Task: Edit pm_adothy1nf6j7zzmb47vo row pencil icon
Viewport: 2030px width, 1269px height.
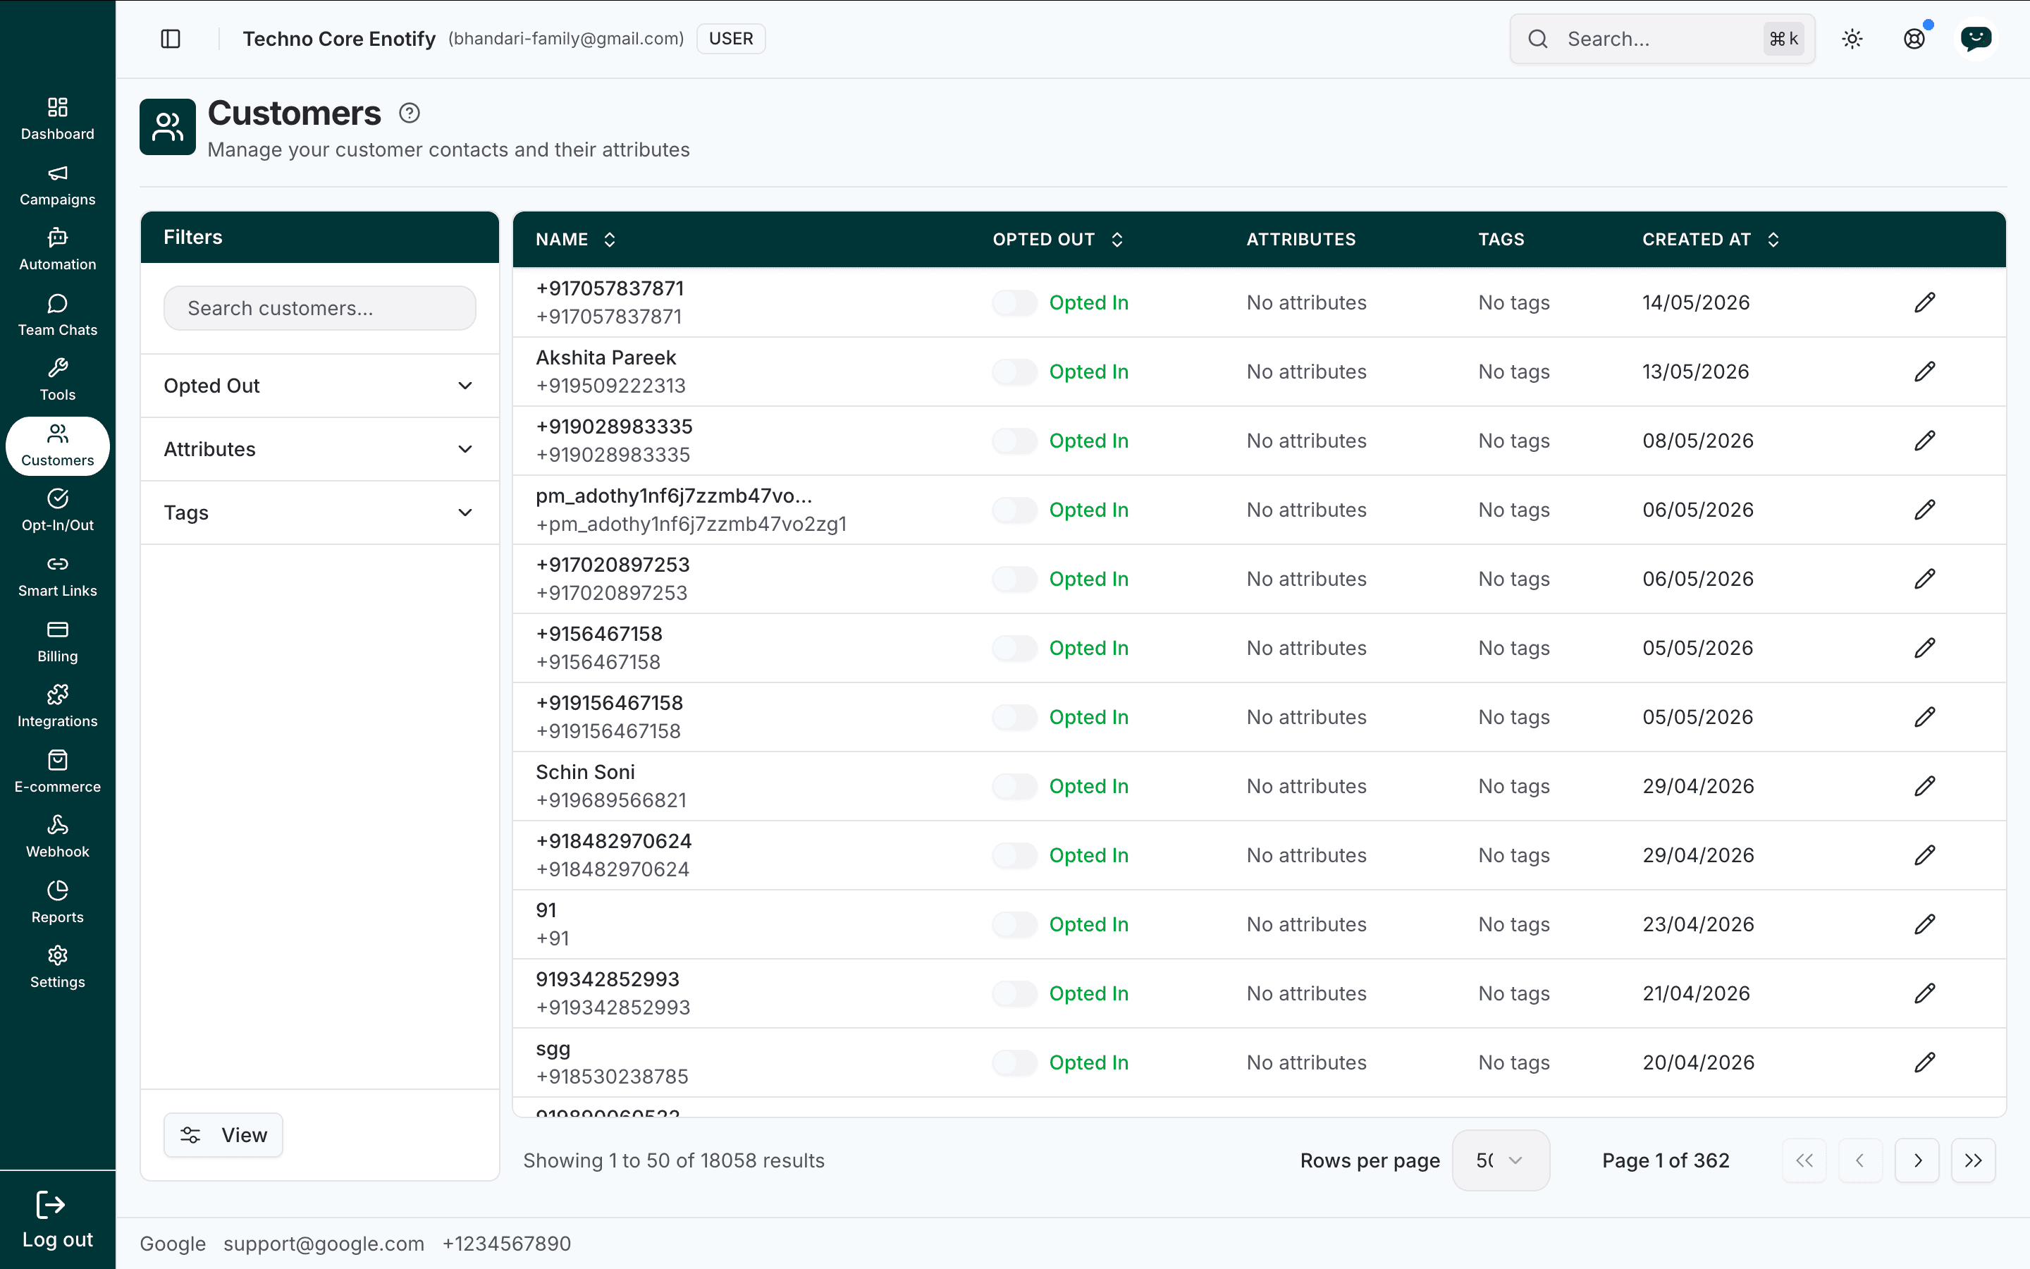Action: click(1925, 510)
